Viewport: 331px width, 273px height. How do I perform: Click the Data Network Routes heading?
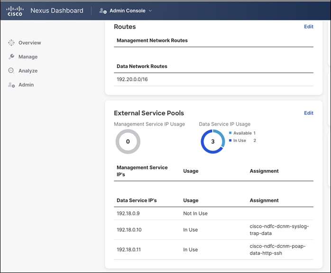[x=142, y=66]
